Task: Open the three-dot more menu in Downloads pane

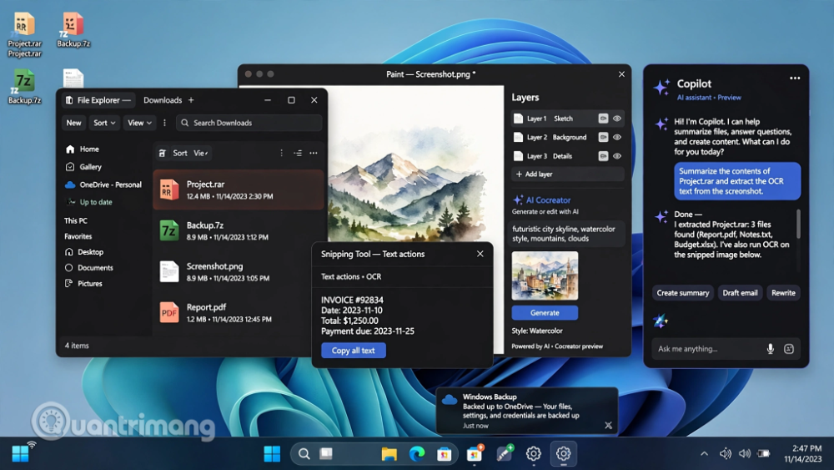Action: pos(314,154)
